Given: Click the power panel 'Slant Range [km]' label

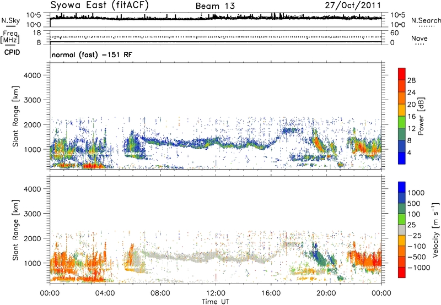Looking at the screenshot, I should coord(15,116).
